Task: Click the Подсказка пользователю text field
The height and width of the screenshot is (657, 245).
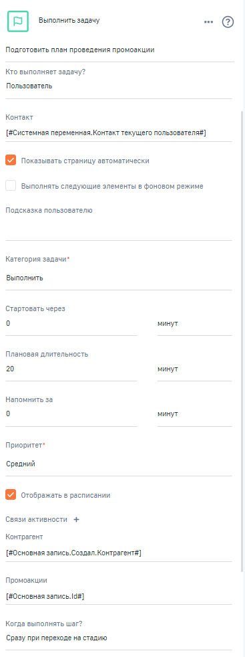Action: [x=119, y=229]
